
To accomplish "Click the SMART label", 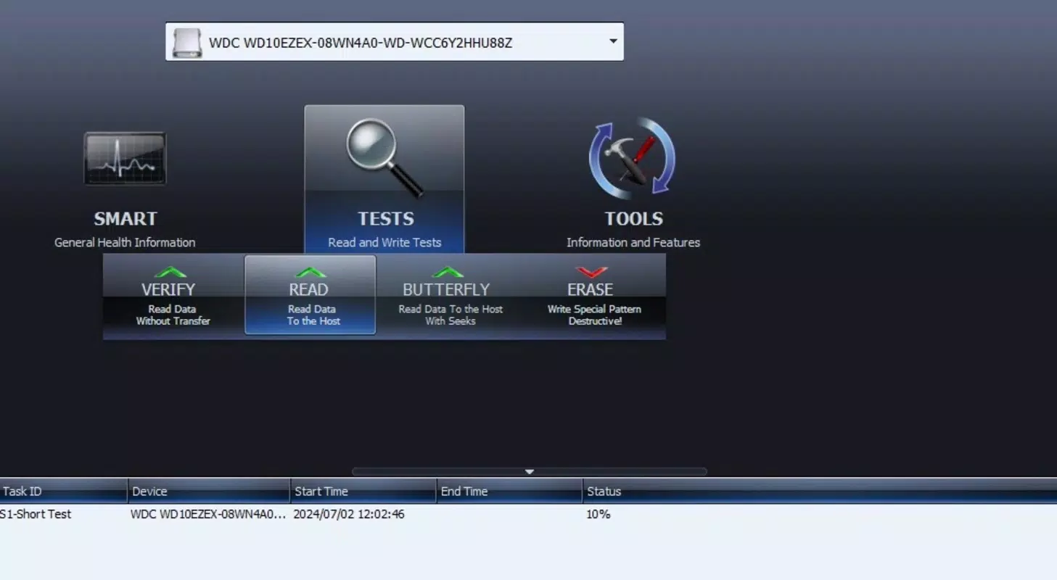I will [126, 219].
